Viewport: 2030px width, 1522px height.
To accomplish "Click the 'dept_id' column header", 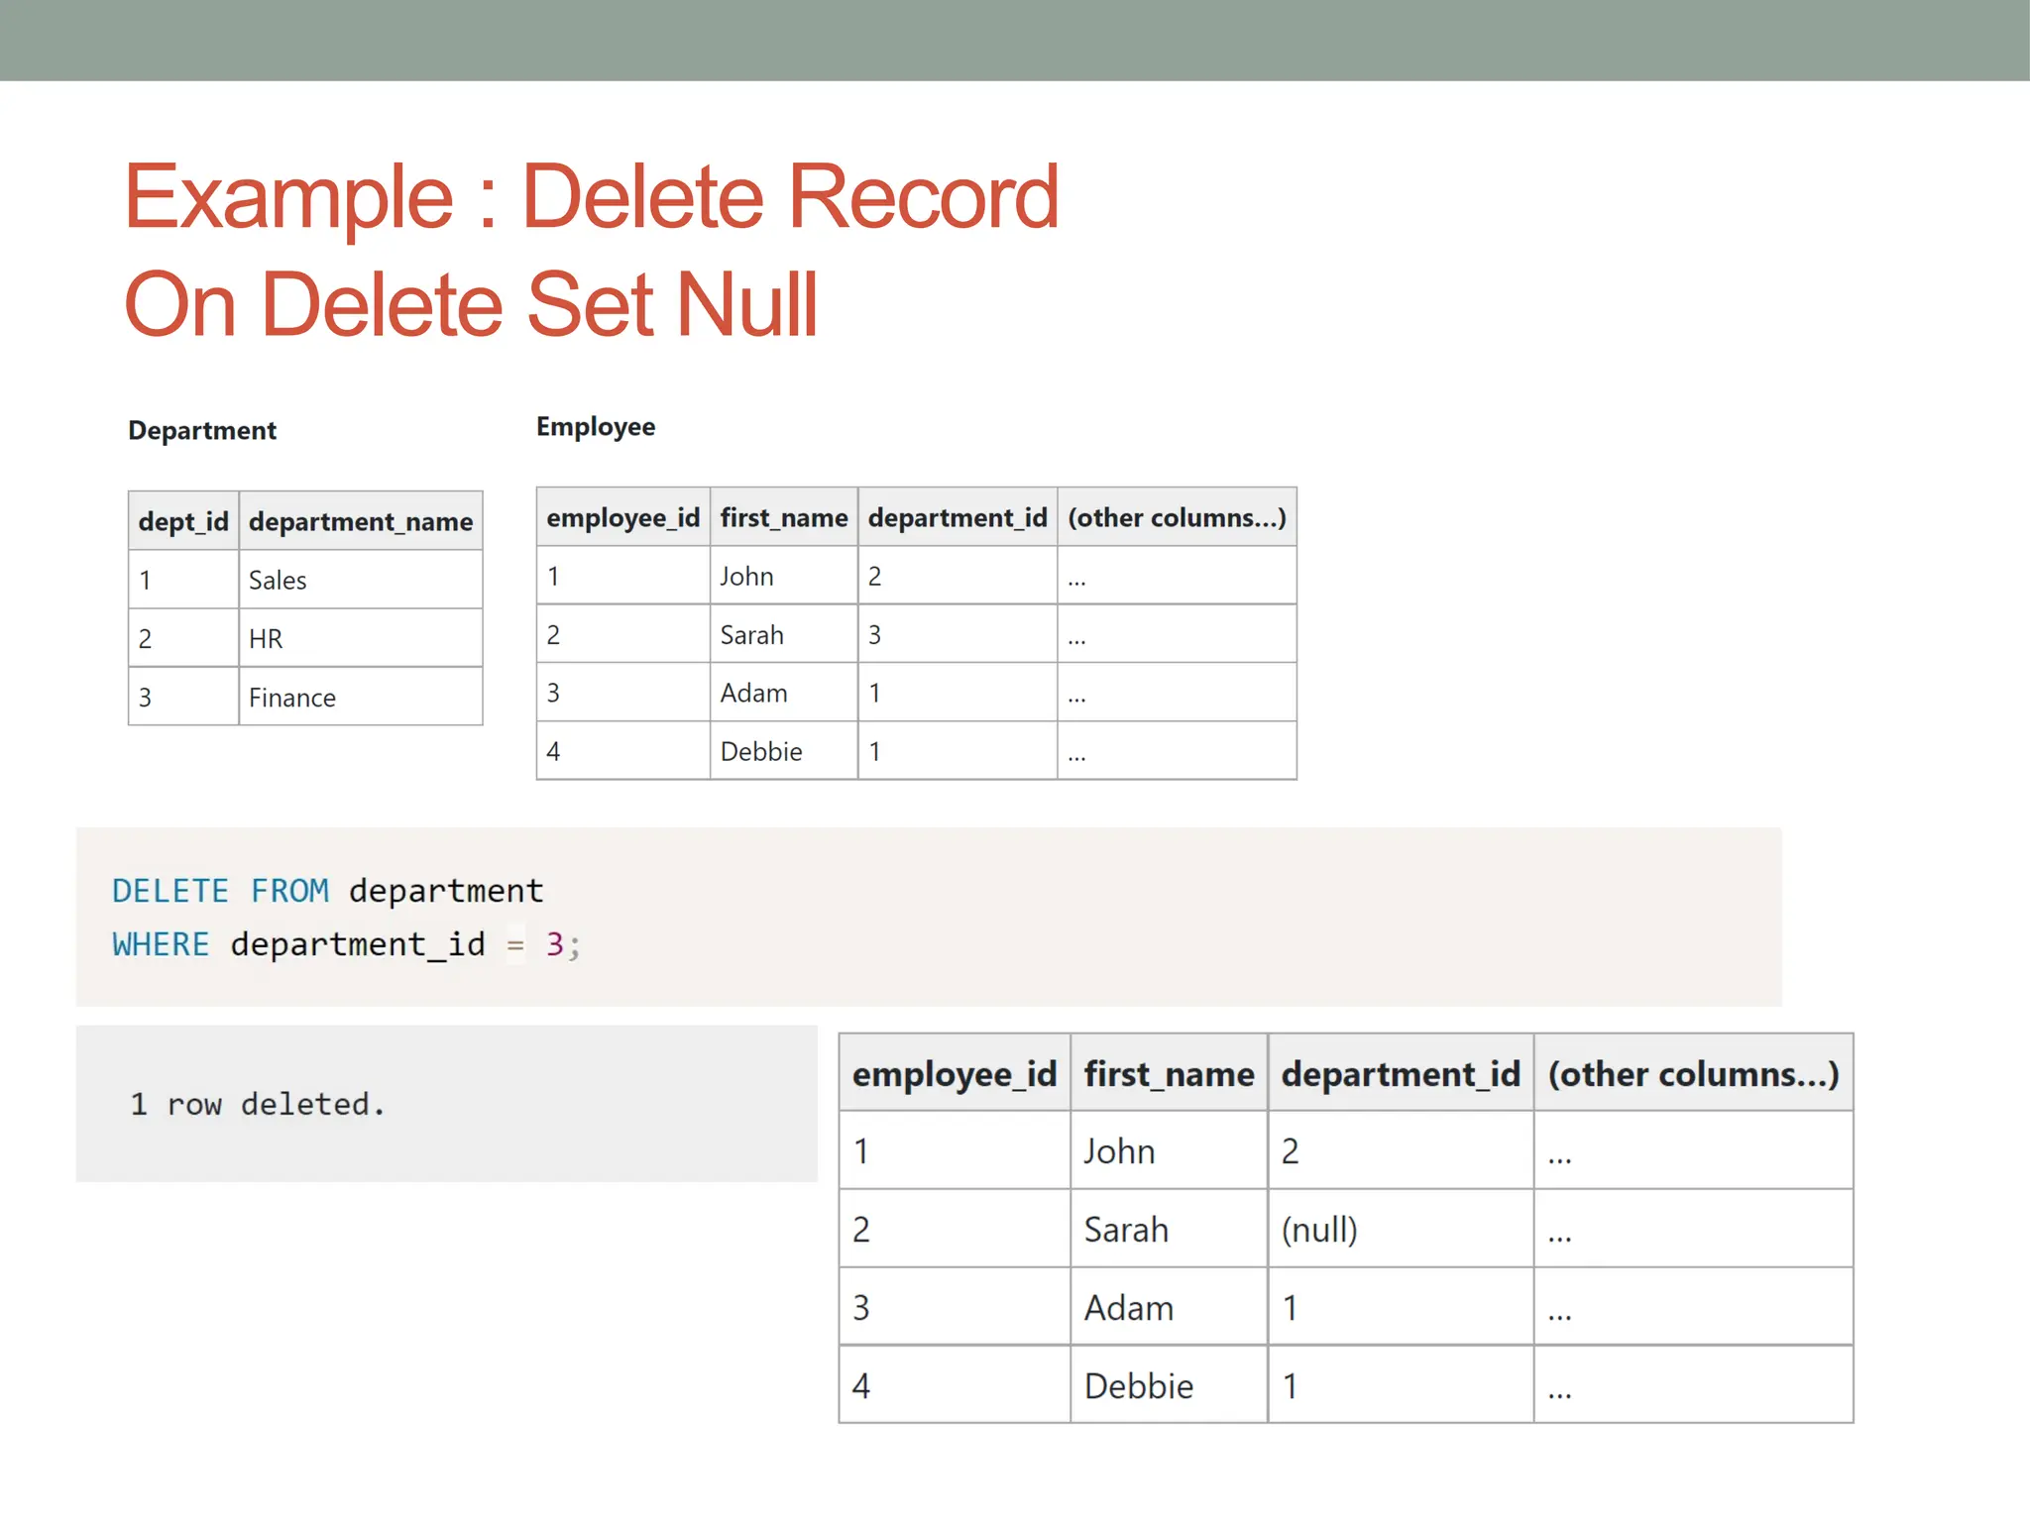I will (183, 521).
